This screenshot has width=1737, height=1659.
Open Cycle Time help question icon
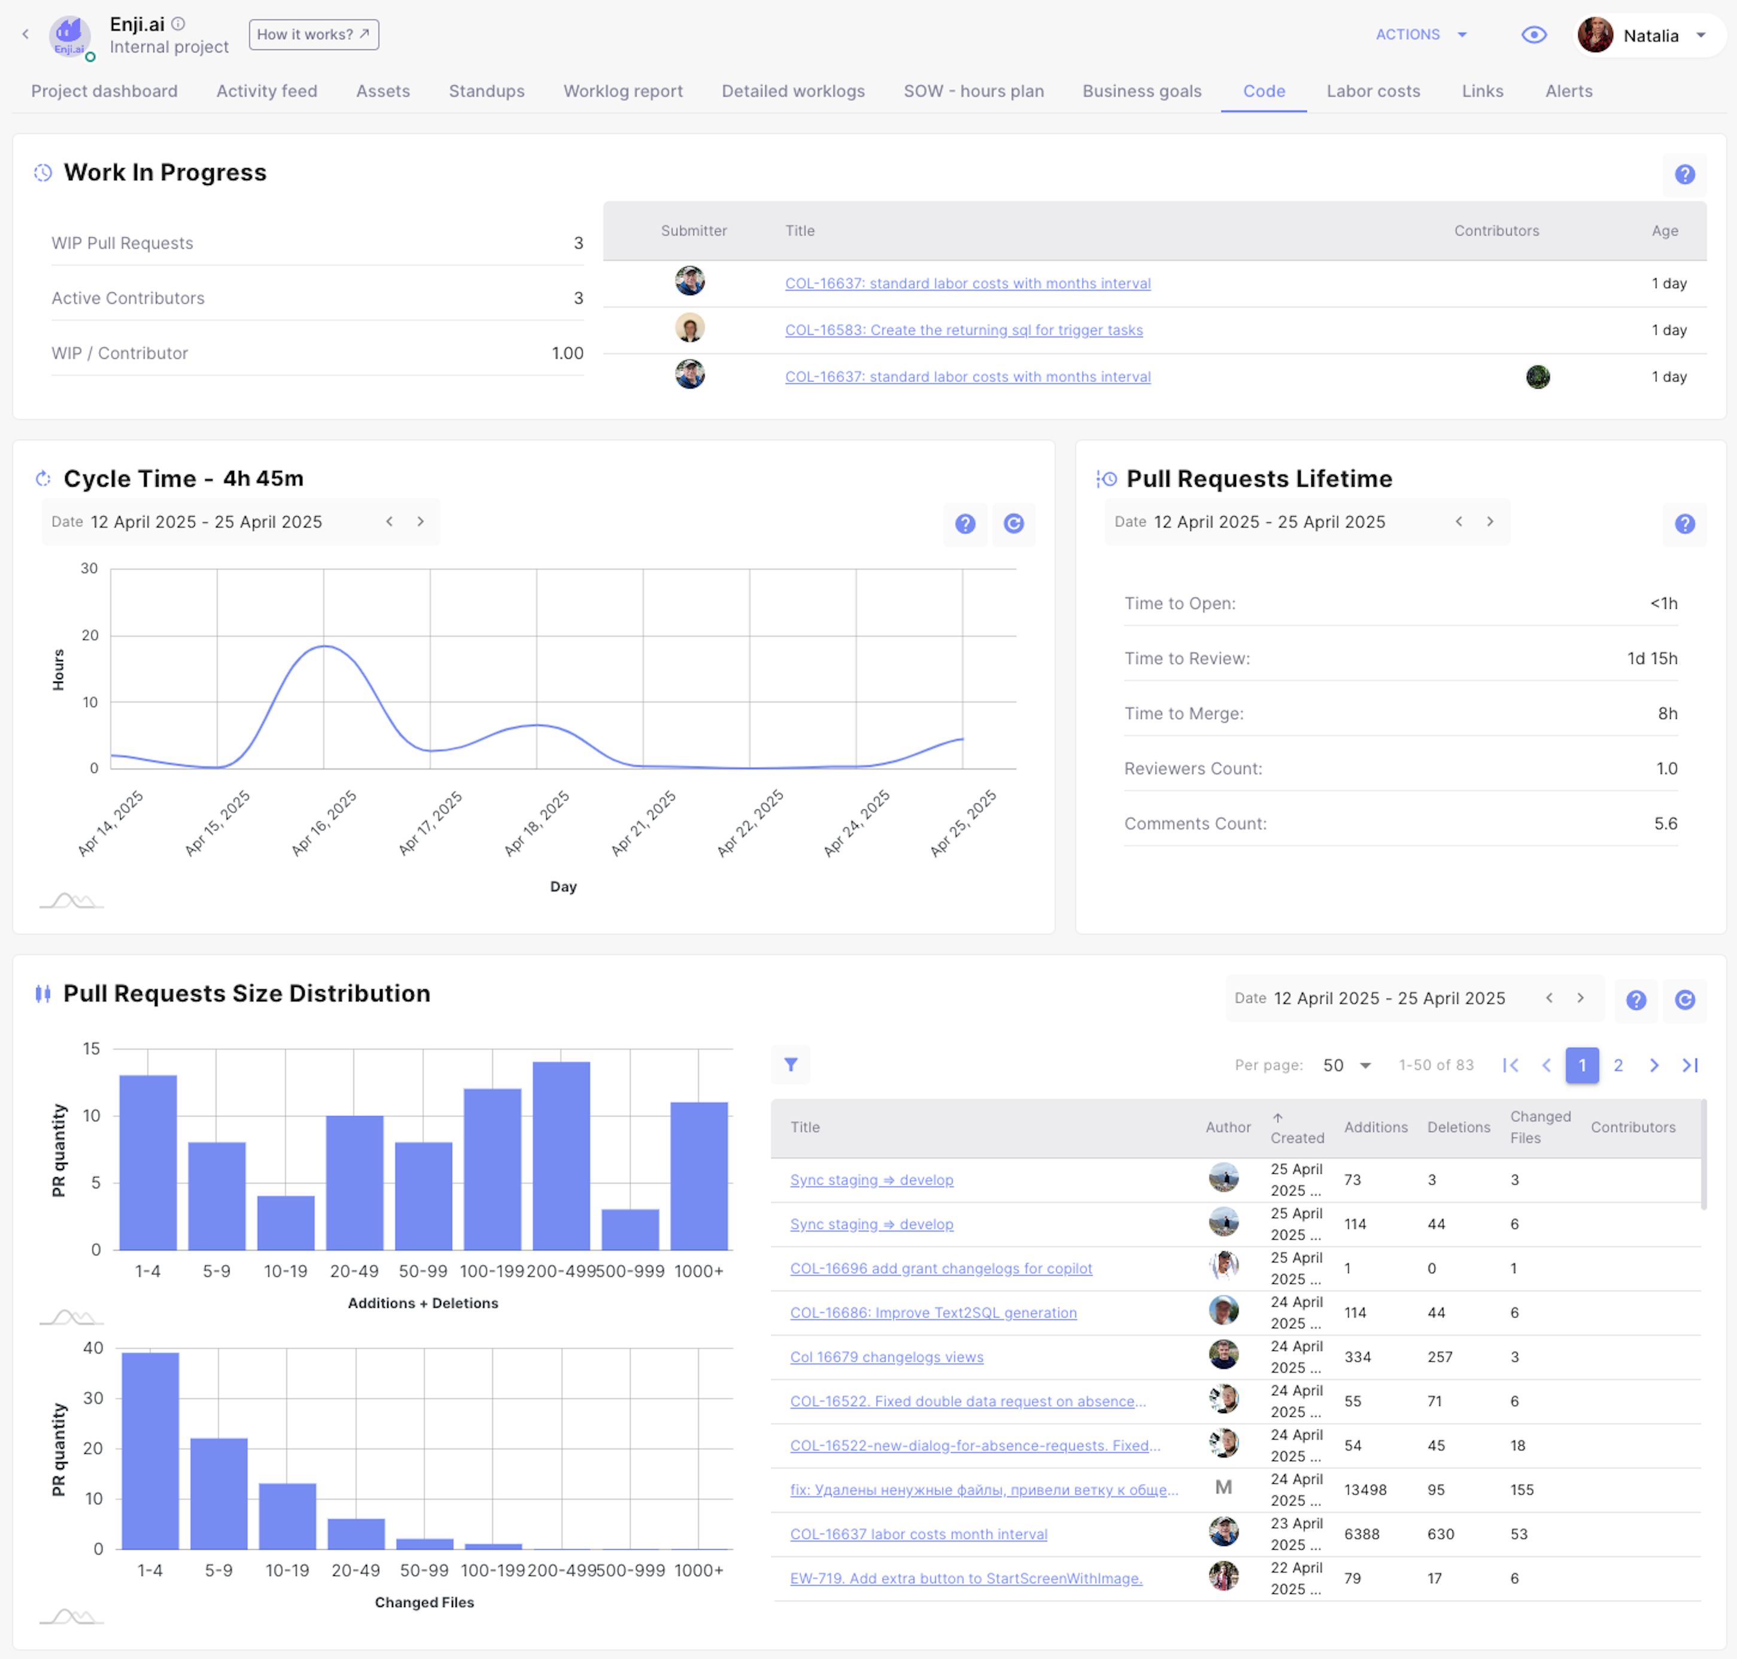click(x=965, y=524)
